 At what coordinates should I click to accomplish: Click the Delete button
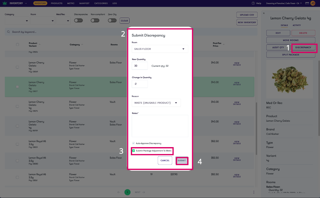[303, 33]
